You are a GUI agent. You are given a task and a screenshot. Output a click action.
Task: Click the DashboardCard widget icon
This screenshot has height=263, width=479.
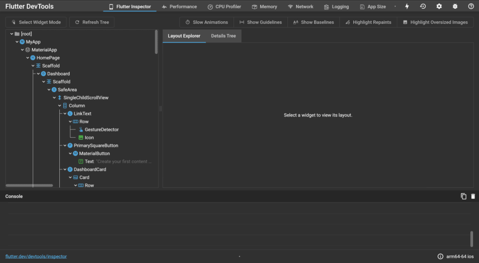70,169
